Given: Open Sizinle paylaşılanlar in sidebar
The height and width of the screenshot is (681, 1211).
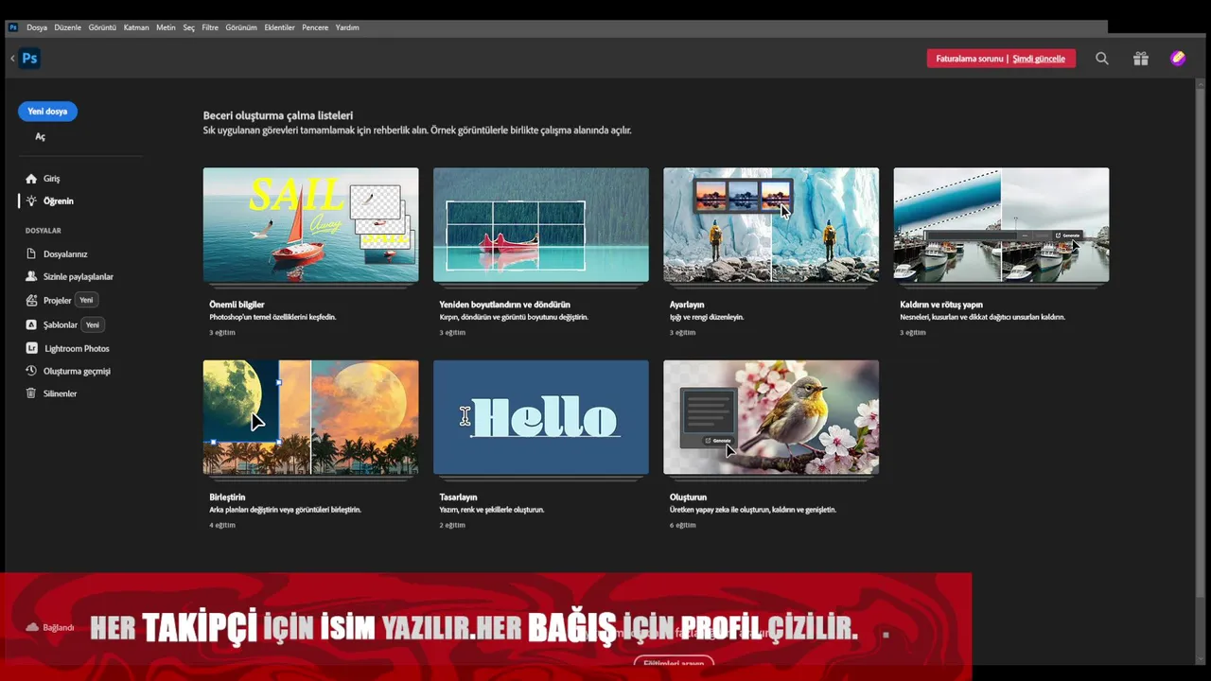Looking at the screenshot, I should tap(79, 277).
